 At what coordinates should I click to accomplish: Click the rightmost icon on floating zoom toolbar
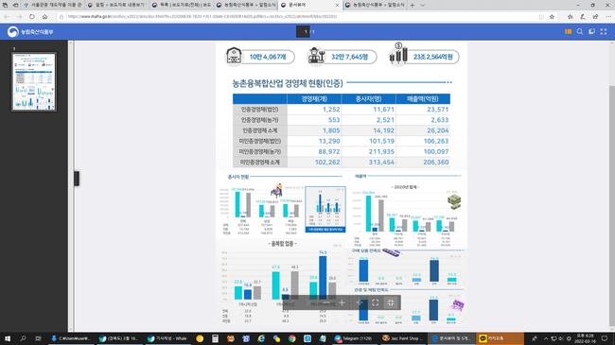[391, 302]
